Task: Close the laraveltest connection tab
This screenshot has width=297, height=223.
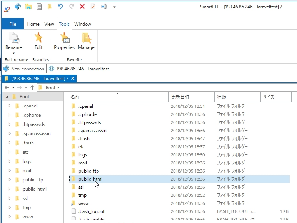Action: [73, 79]
